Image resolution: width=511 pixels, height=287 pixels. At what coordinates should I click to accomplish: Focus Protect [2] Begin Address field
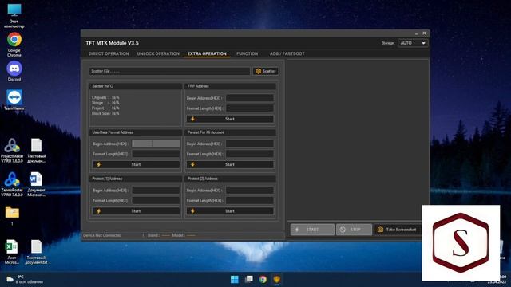pyautogui.click(x=250, y=190)
